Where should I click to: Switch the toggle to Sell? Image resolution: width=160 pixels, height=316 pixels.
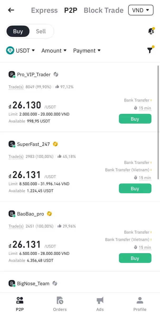[41, 31]
